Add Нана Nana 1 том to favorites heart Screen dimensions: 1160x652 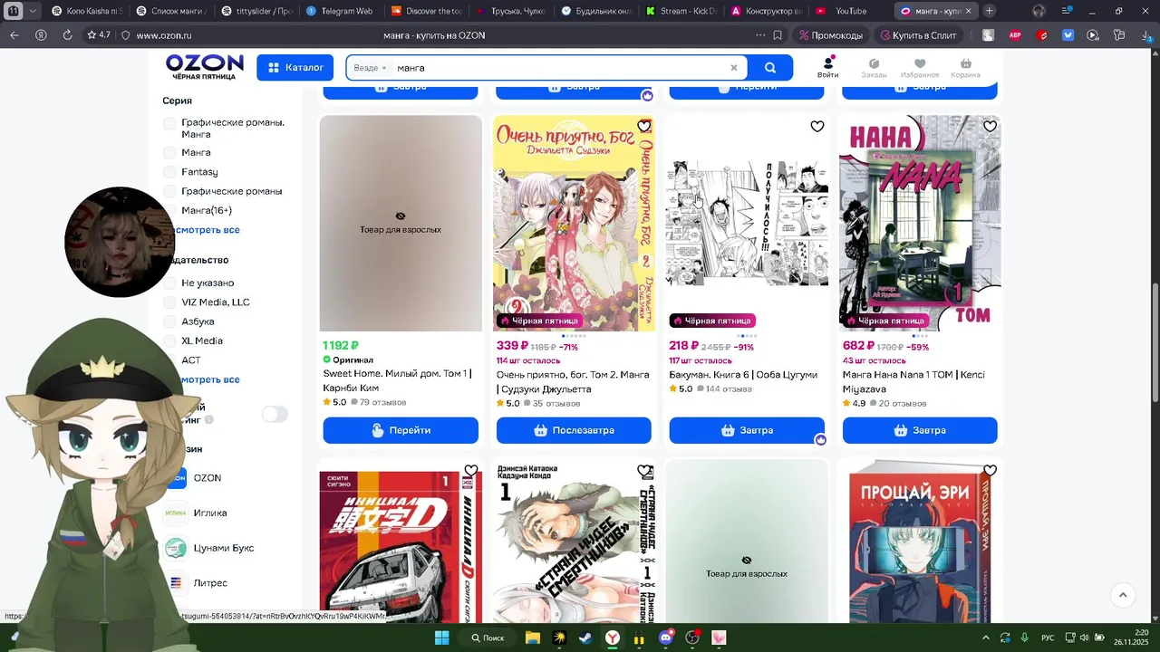coord(991,126)
